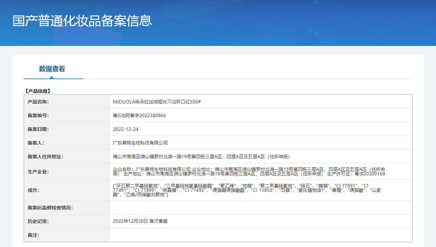Click the 成分 row label
Image resolution: width=436 pixels, height=247 pixels.
point(34,190)
